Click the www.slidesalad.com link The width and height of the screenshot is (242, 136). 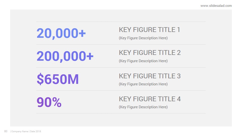[216, 6]
